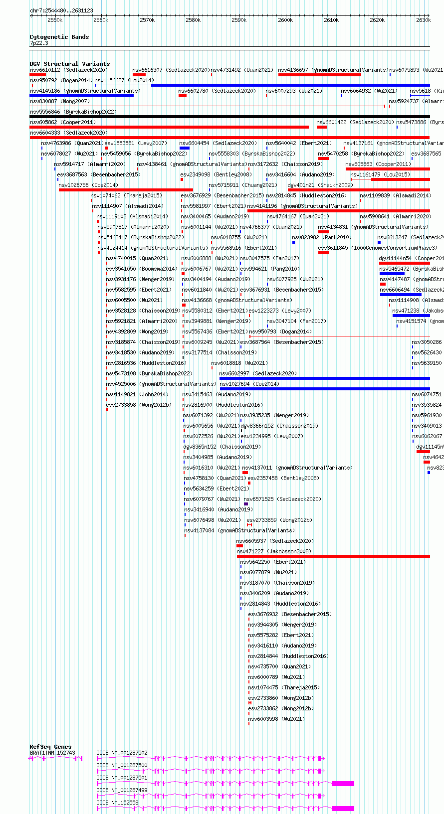
Task: Click the nsv950792 (Dogan2014) label
Action: [61, 80]
